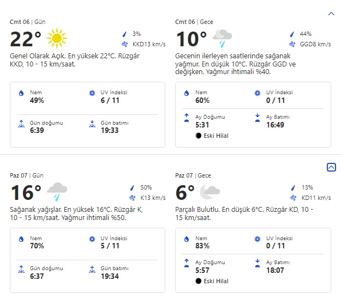The width and height of the screenshot is (341, 299).
Task: Select the Cmt 06 | Gün heading
Action: coord(27,22)
